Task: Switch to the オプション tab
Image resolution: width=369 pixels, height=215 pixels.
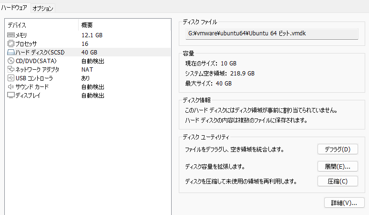Action: pos(43,8)
